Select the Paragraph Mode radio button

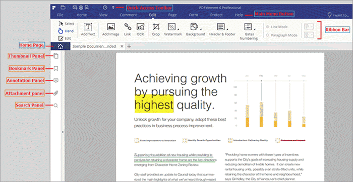click(x=268, y=35)
